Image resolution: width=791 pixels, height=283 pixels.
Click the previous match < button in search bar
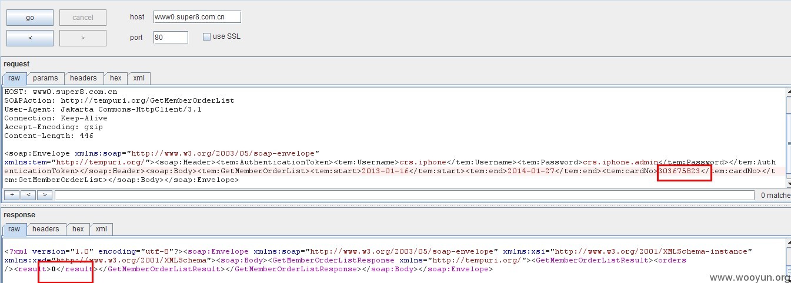(x=28, y=195)
